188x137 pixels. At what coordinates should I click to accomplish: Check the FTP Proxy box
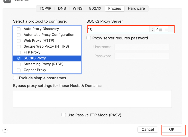[19, 52]
